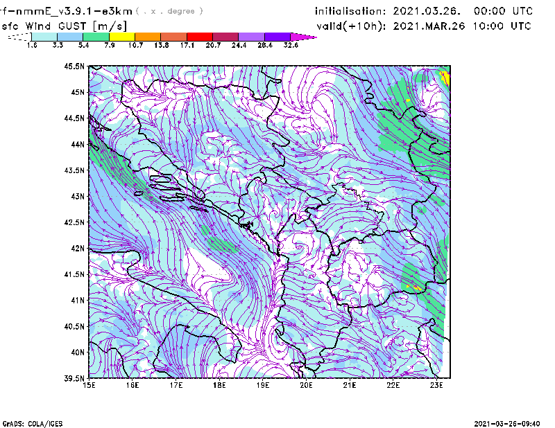555x428 pixels.
Task: Click the light cyan 1.6–3.3 legend swatch
Action: (x=44, y=37)
